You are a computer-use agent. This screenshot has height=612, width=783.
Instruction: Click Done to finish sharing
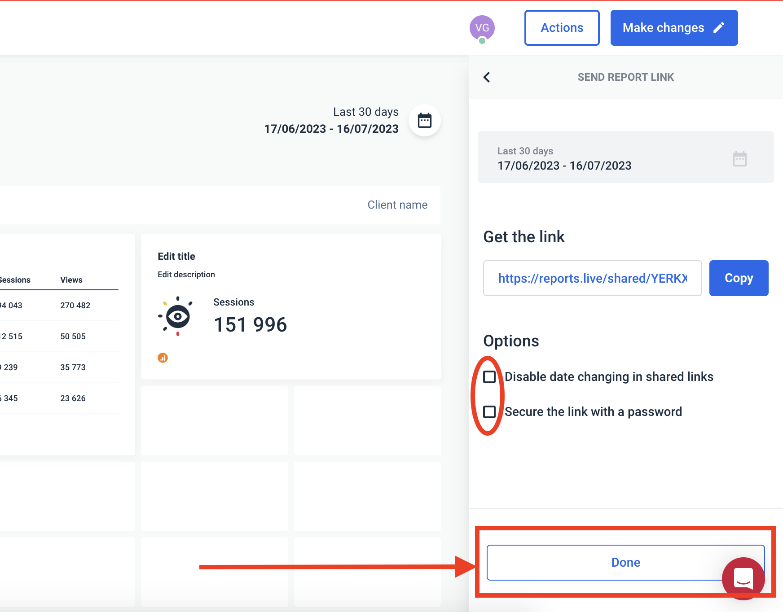coord(625,562)
